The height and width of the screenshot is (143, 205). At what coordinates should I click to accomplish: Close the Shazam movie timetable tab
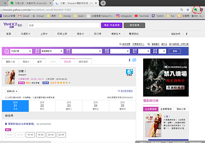tap(96, 3)
